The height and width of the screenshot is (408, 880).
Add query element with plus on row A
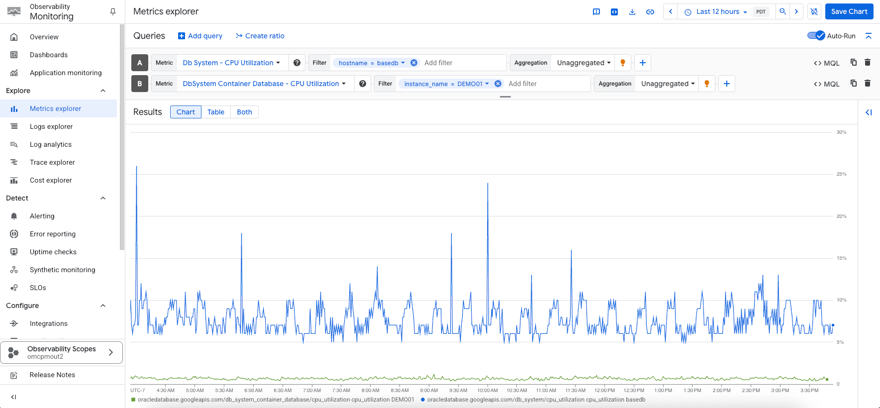pyautogui.click(x=643, y=63)
